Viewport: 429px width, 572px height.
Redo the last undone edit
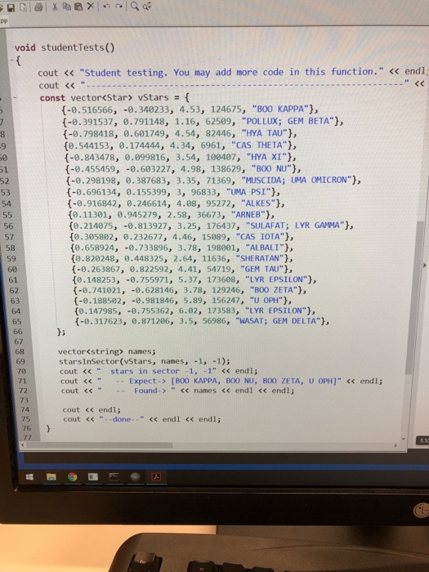click(x=119, y=7)
